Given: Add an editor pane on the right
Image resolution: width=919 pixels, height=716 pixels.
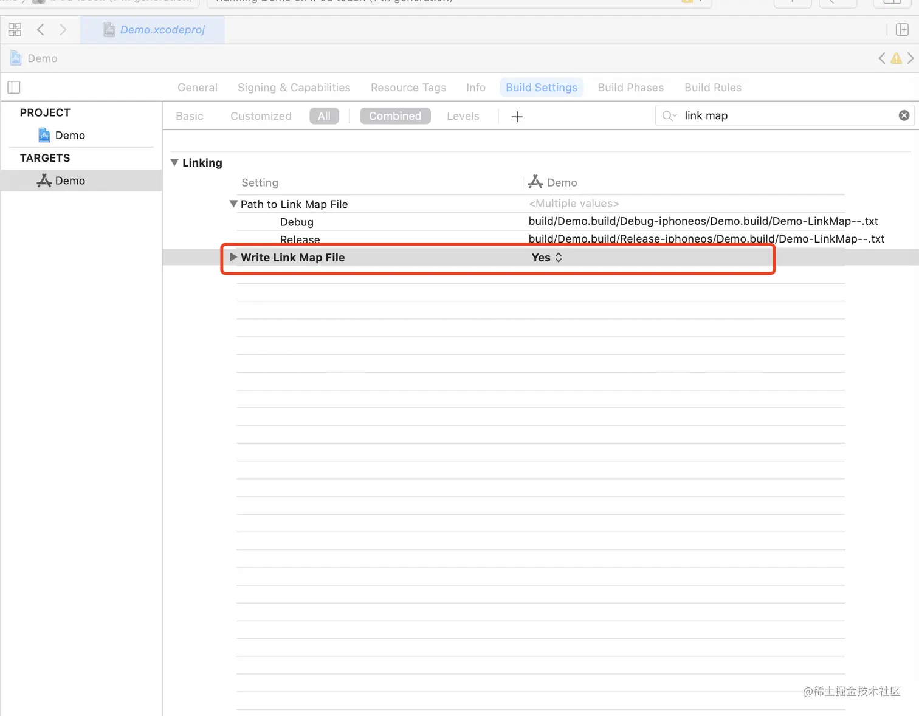Looking at the screenshot, I should pos(902,30).
